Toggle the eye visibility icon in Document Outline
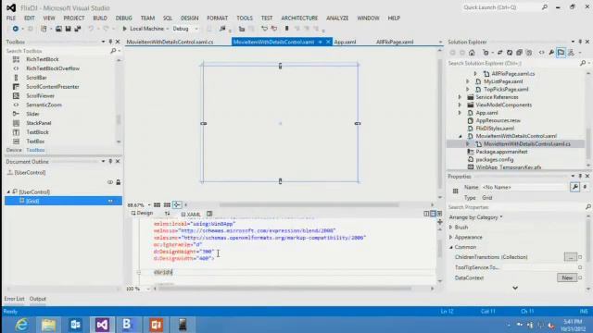This screenshot has width=593, height=333. pos(110,182)
